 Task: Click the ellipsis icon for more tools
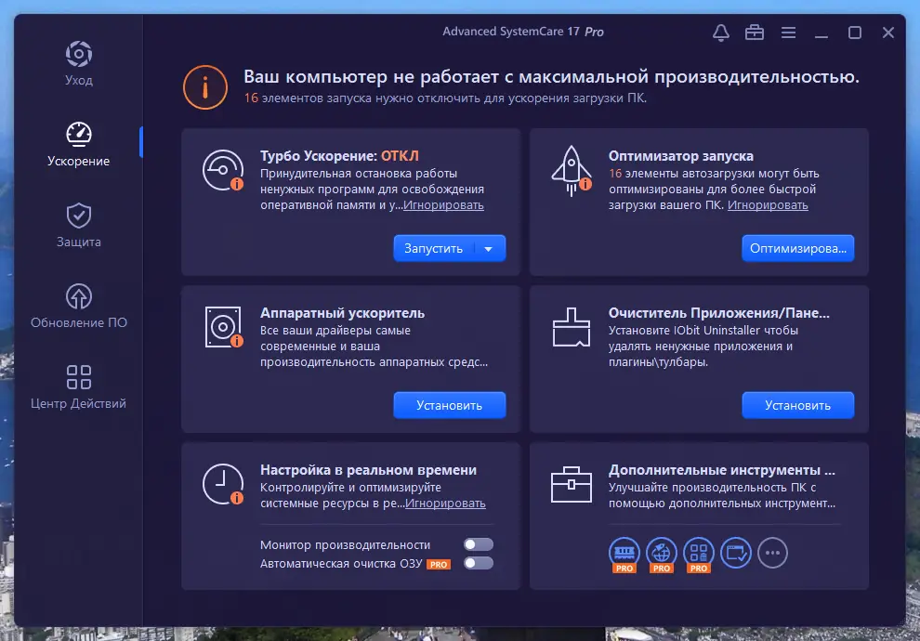(773, 552)
